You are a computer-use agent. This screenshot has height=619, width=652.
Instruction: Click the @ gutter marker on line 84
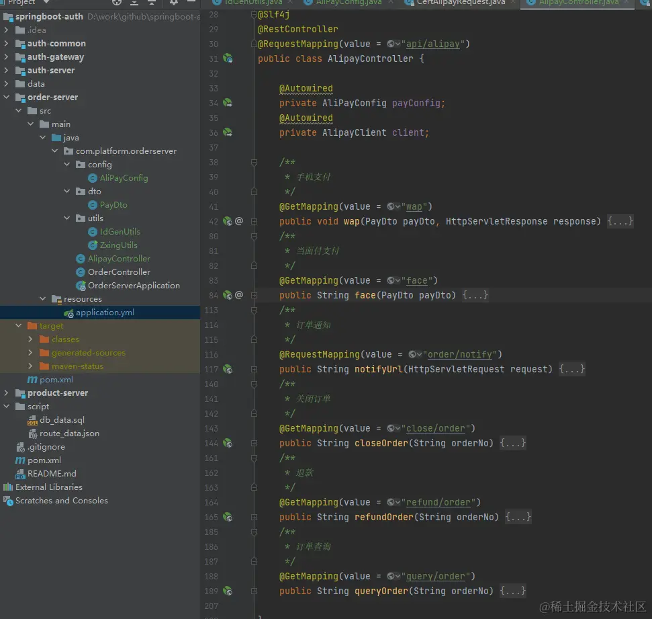coord(238,295)
